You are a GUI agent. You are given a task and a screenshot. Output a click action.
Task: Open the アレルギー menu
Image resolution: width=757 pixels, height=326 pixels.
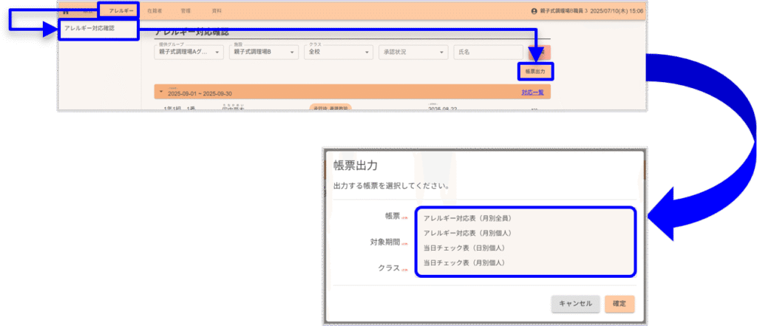pos(119,11)
